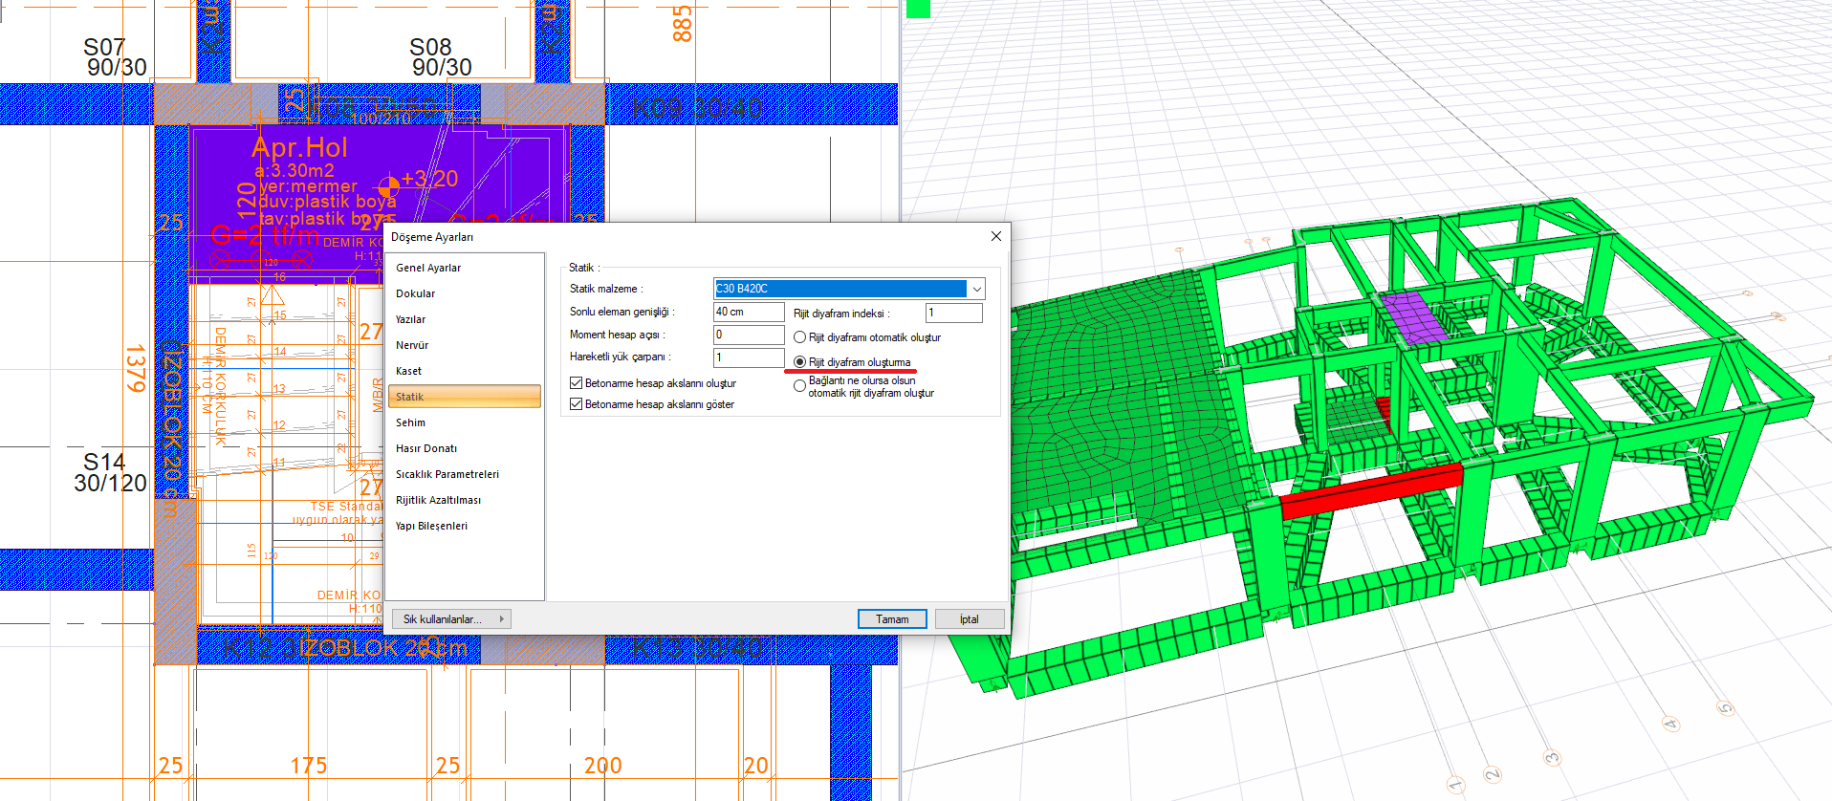The height and width of the screenshot is (801, 1832).
Task: Select Rijit diyaframı otomatik oluştur option
Action: point(800,337)
